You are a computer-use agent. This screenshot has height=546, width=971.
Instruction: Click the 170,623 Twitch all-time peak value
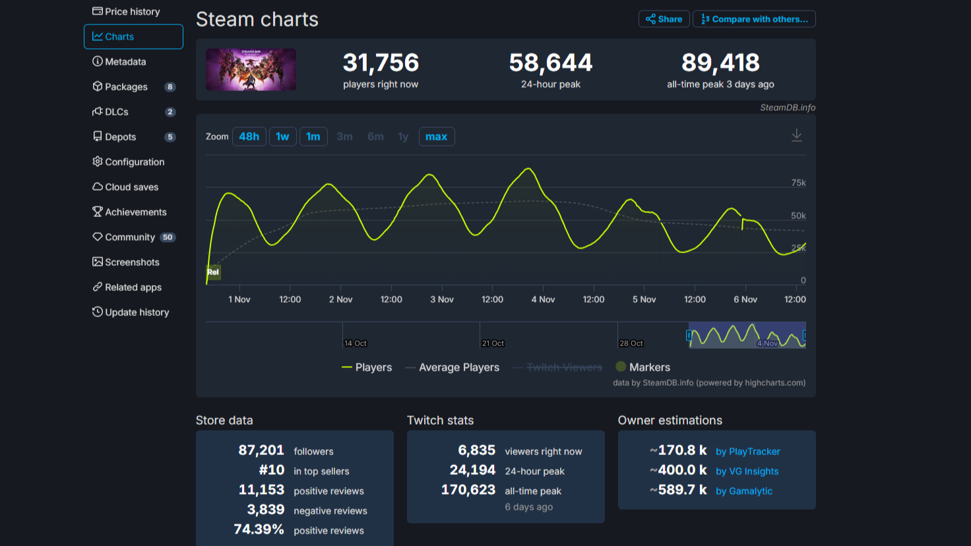468,490
